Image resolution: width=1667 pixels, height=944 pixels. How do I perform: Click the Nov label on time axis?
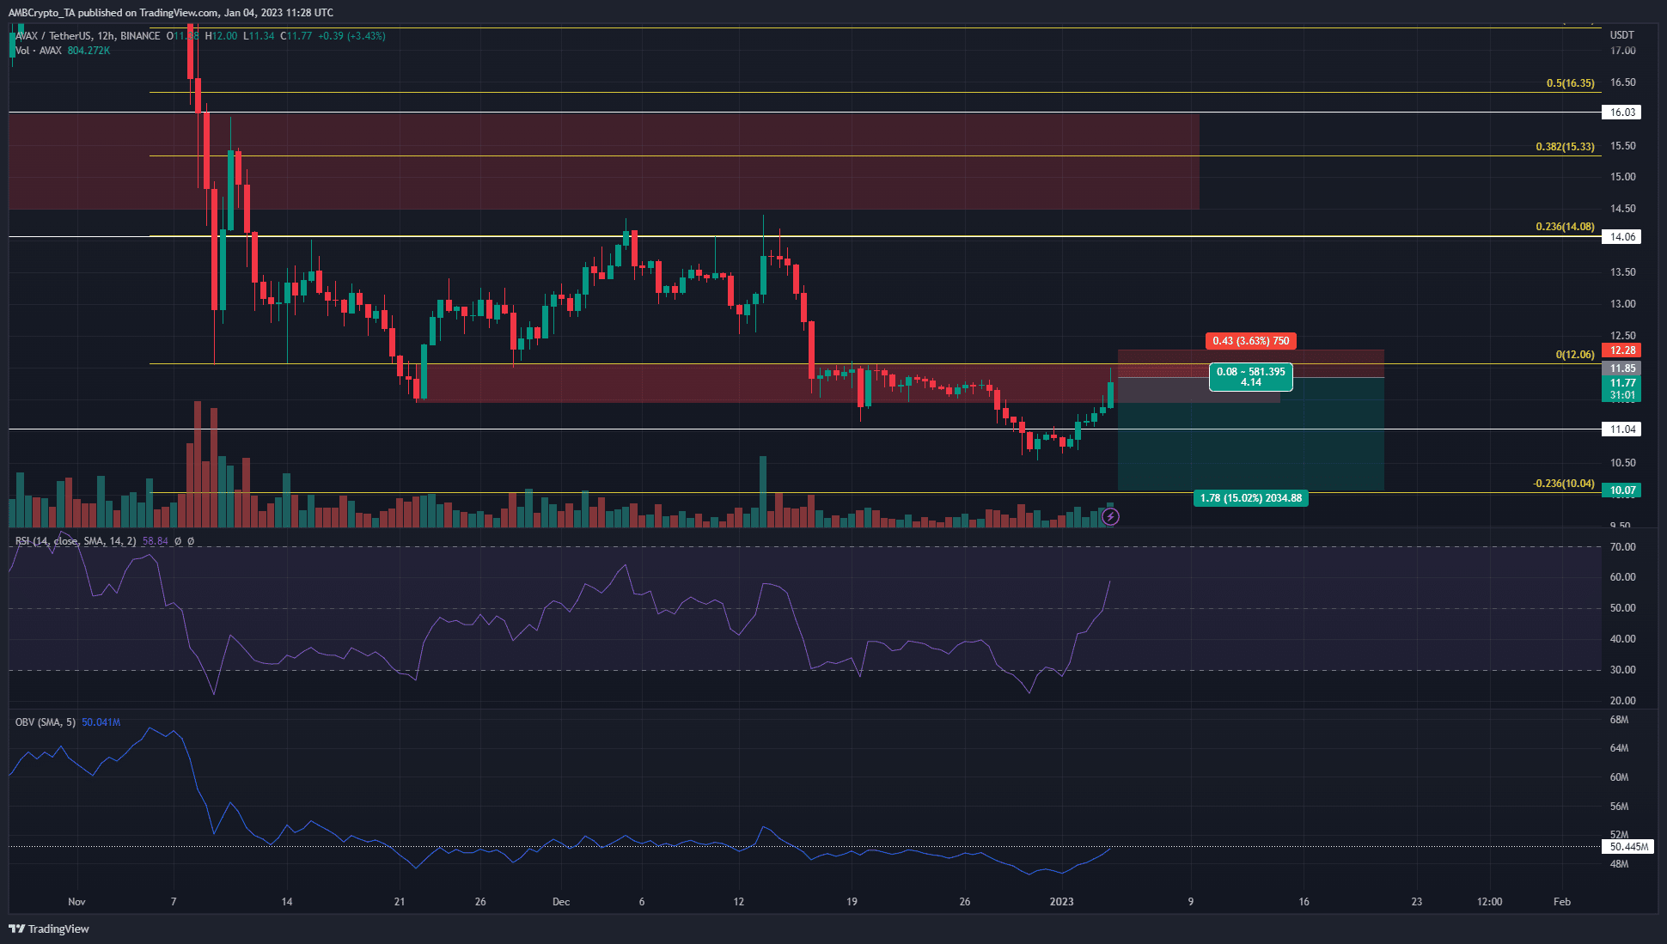(76, 902)
